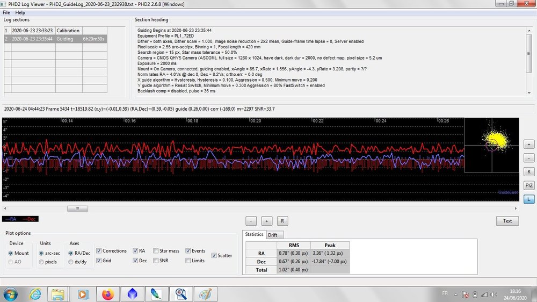This screenshot has height=302, width=537.
Task: Click the yellow scatter plot thumbnail
Action: (492, 145)
